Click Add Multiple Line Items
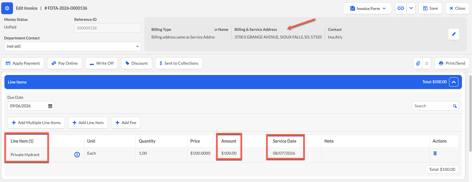472x182 pixels. [x=36, y=123]
